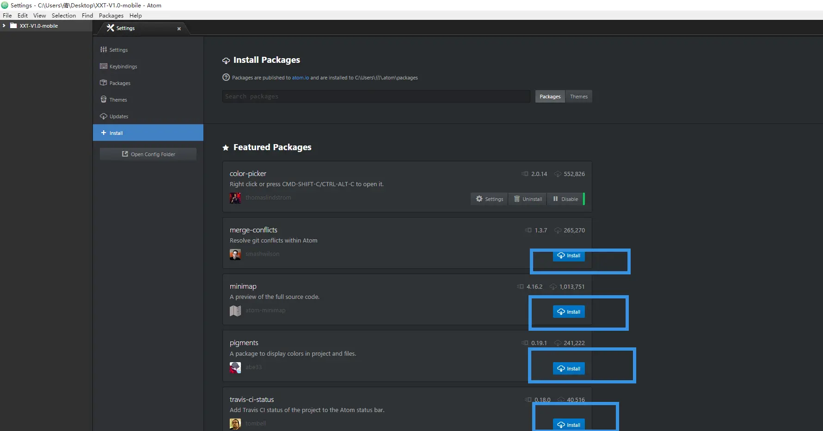Open the Find menu
The height and width of the screenshot is (431, 823).
87,15
